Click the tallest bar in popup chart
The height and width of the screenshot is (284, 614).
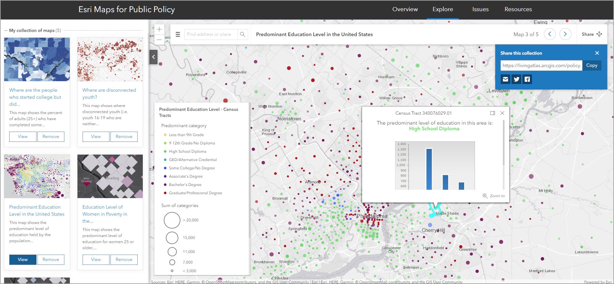click(x=429, y=169)
